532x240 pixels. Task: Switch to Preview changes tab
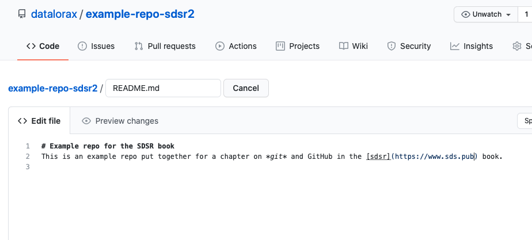tap(120, 121)
